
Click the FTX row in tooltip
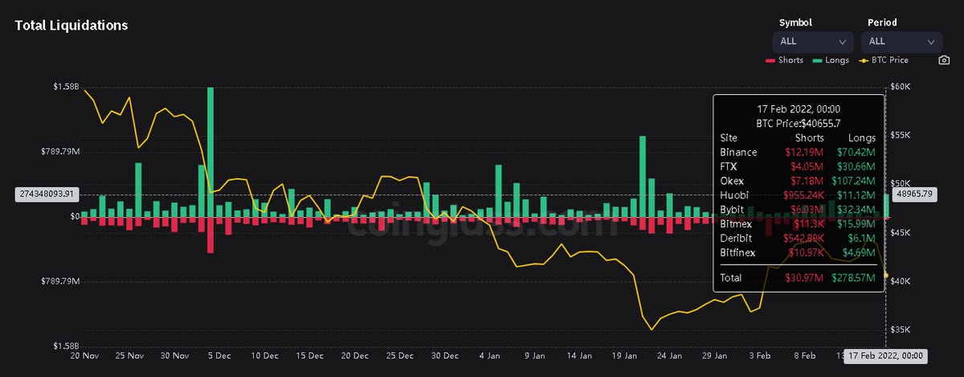[798, 166]
